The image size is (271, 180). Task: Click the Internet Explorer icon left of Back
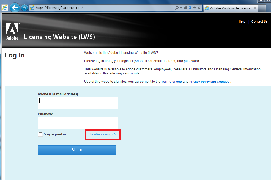tap(5, 8)
